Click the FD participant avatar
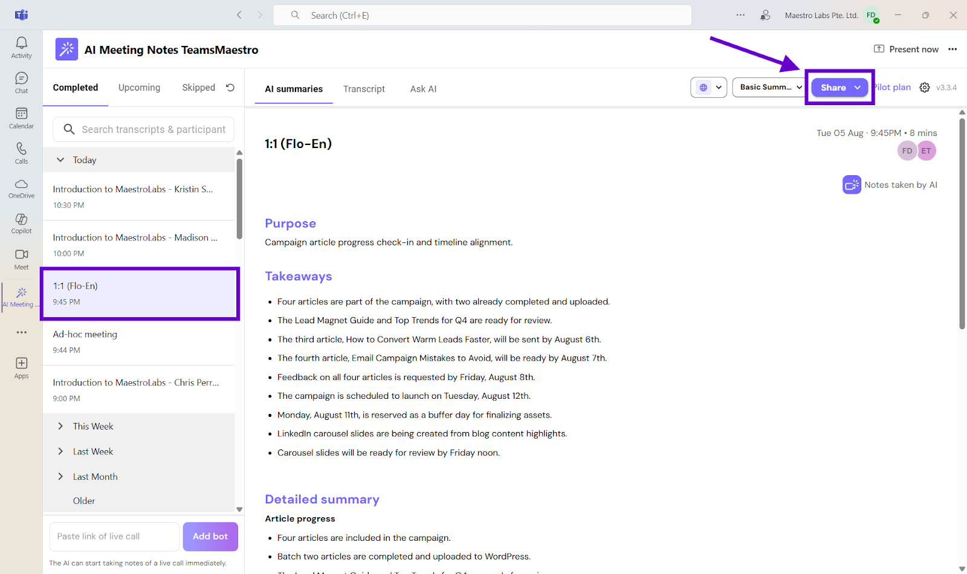 [x=907, y=151]
